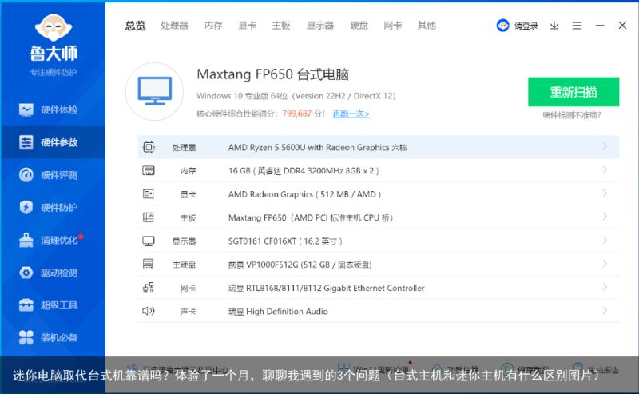Click 硬件检测不准确? link

[x=572, y=115]
